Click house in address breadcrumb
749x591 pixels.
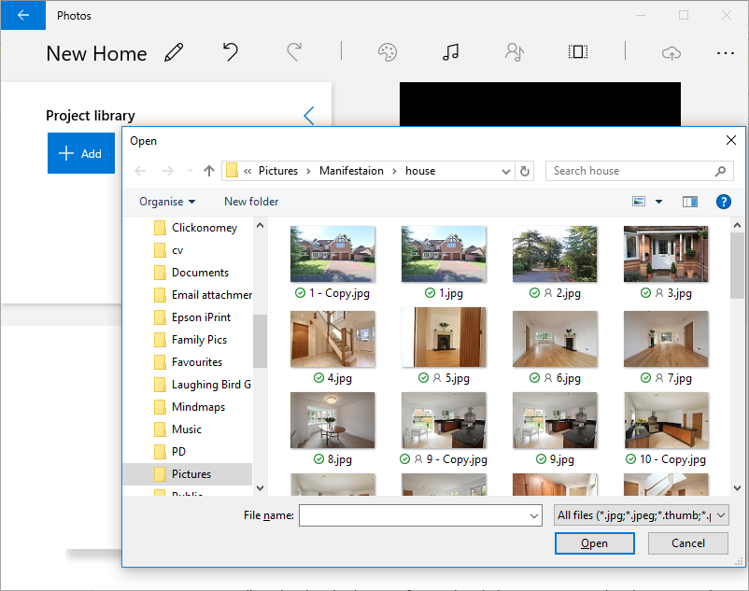[420, 171]
